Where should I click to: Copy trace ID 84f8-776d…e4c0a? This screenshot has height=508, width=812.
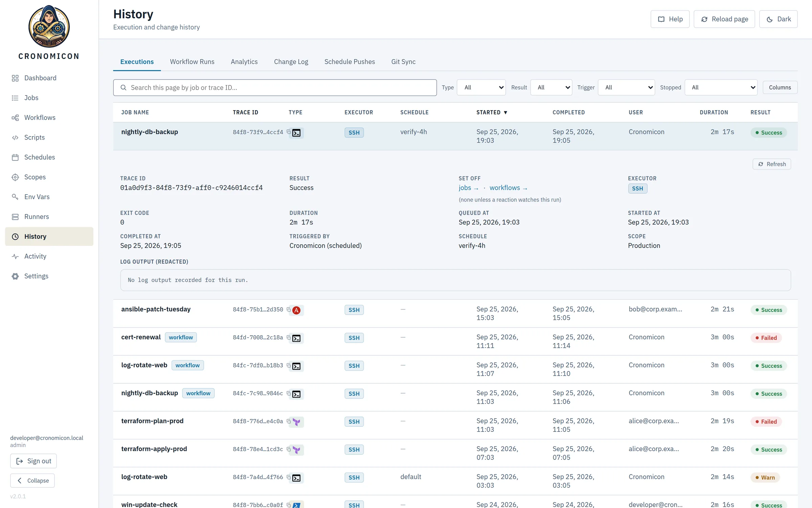pyautogui.click(x=289, y=421)
